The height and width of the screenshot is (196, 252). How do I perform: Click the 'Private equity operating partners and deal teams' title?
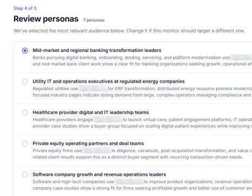[x=88, y=143]
